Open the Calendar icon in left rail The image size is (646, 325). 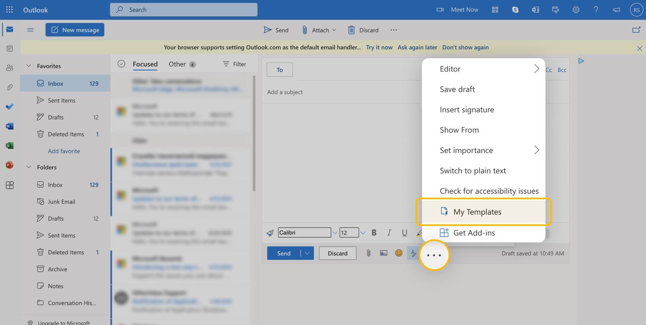point(10,49)
